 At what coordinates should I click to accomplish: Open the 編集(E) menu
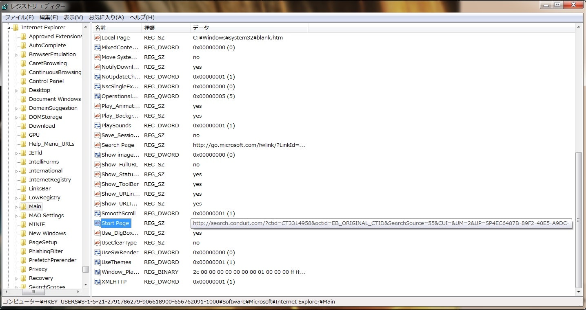click(49, 17)
